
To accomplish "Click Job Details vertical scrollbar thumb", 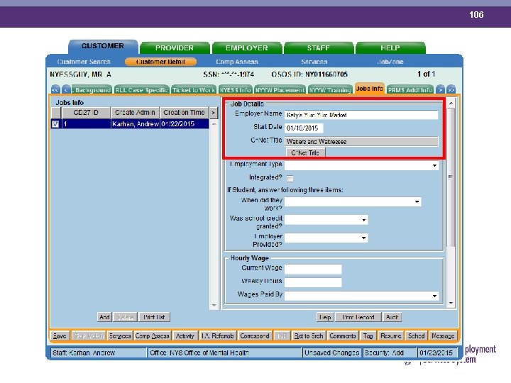I will coord(451,177).
